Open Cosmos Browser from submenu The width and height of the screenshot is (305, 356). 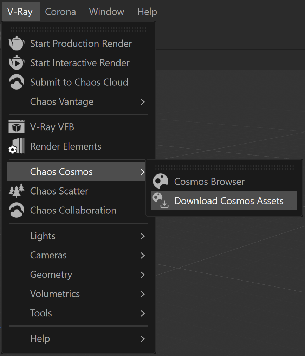[x=224, y=182]
